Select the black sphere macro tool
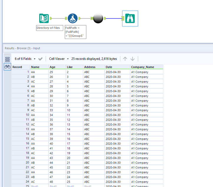Viewport: 213px width, 187px height. [98, 18]
